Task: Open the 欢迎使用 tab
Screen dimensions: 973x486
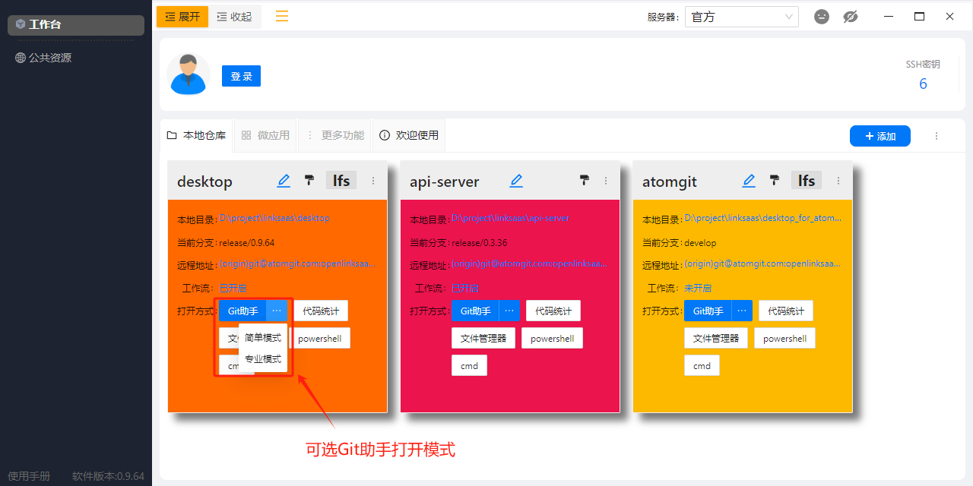Action: [x=409, y=135]
